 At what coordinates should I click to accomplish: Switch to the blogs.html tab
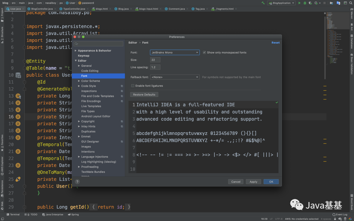(102, 9)
